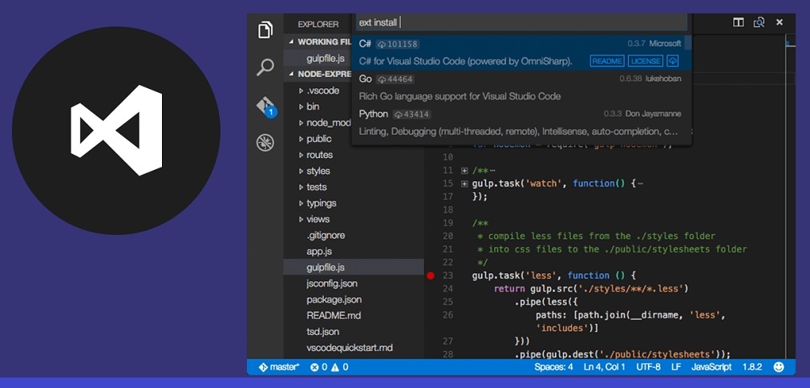Click the split editor icon
The height and width of the screenshot is (388, 810).
point(739,22)
